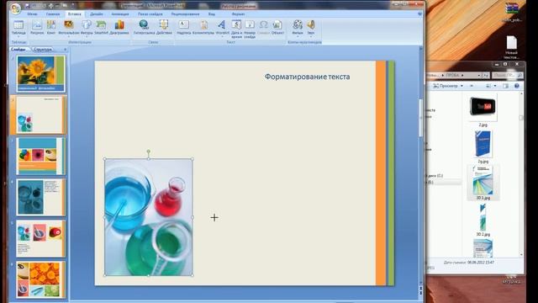The image size is (538, 303).
Task: Select the slide 2 thumbnail
Action: click(x=40, y=114)
